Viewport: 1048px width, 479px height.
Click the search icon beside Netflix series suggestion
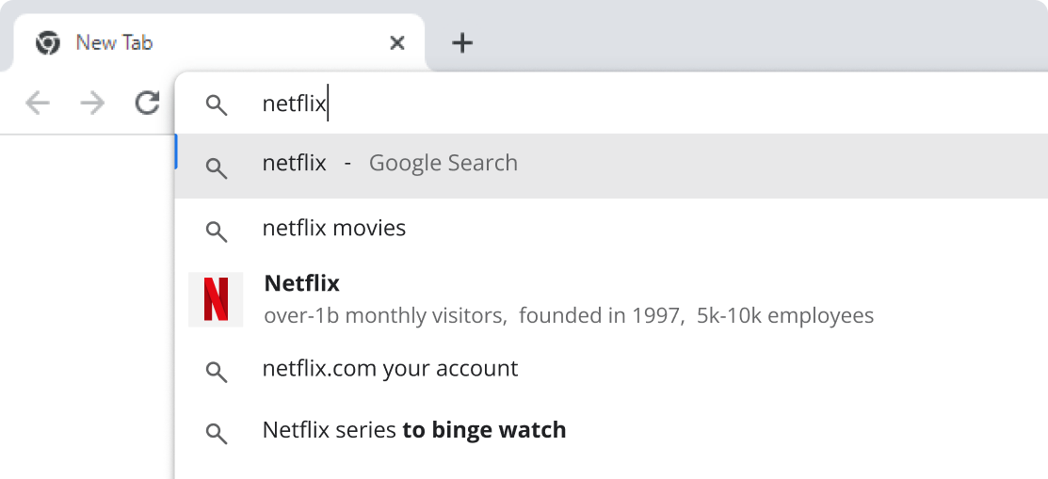216,432
